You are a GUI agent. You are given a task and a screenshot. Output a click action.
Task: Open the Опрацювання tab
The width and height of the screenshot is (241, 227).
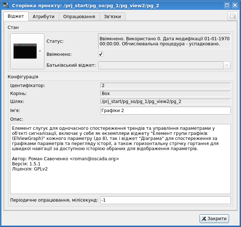point(79,17)
